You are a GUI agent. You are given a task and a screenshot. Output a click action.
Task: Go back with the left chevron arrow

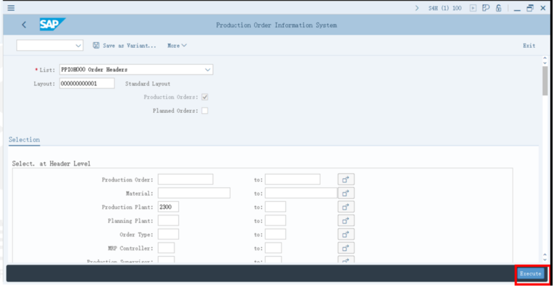24,25
